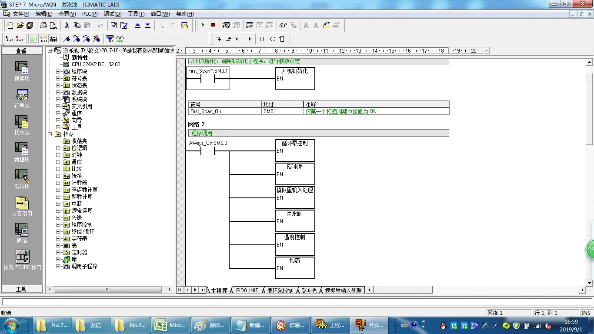Expand the 位逻辑 instruction folder

coord(58,148)
